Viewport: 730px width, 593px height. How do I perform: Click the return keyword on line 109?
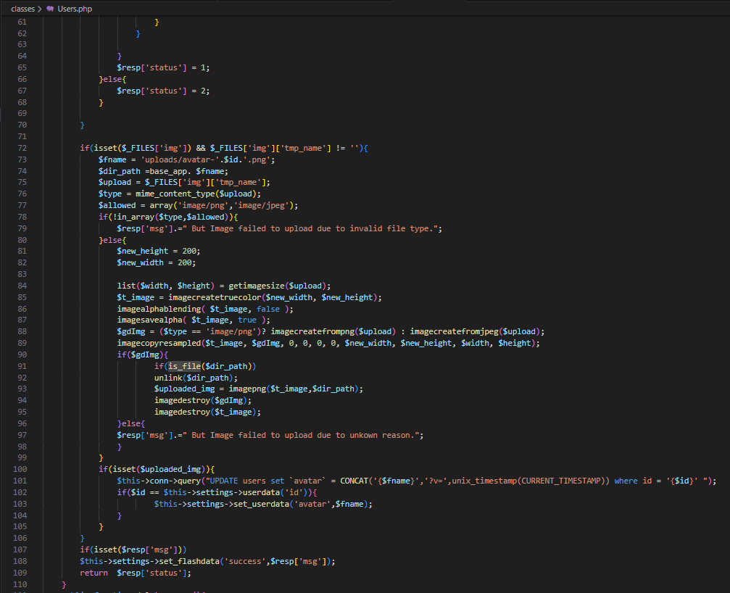pyautogui.click(x=94, y=573)
